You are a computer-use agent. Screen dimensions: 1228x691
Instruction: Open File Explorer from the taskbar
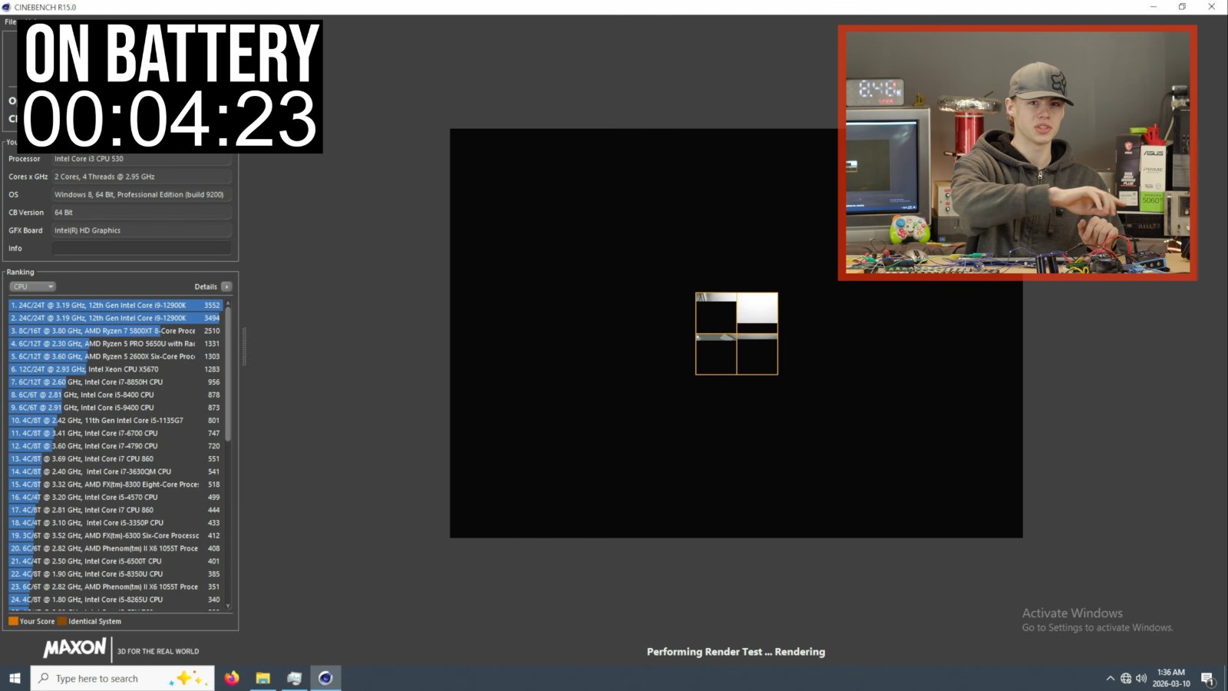263,678
